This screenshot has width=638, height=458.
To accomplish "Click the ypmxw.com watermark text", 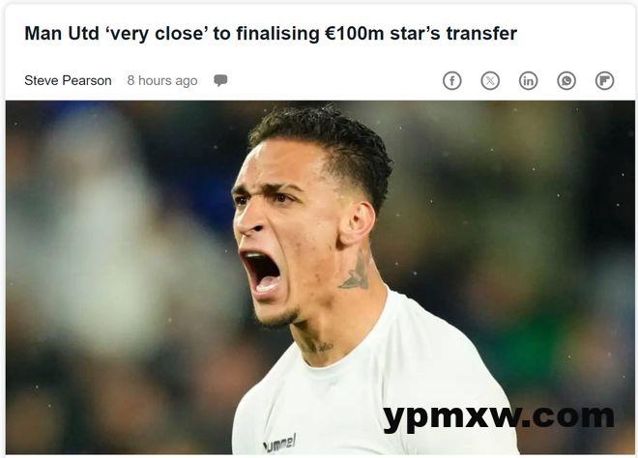I will coord(499,417).
